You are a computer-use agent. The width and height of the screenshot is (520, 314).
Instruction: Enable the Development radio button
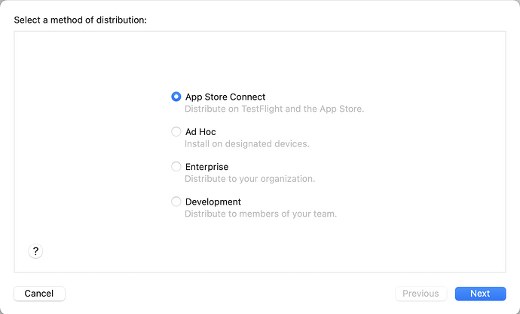[176, 202]
